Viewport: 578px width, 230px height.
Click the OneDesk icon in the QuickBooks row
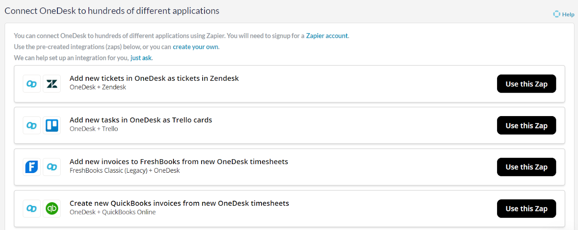32,208
